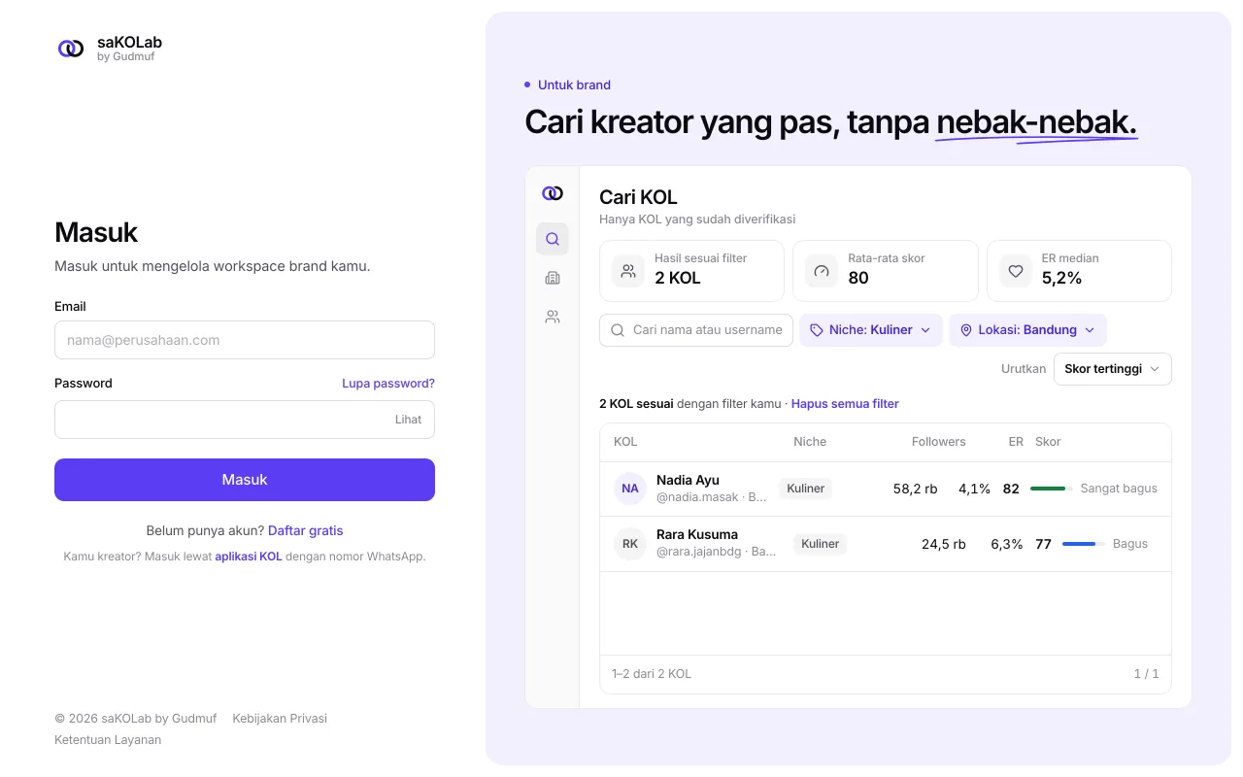Viewport: 1243px width, 777px height.
Task: Click the Untuk brand label
Action: 574,85
